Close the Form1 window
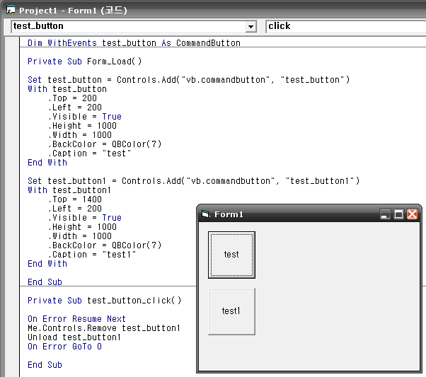Viewport: 426px width, 377px height. pos(412,214)
